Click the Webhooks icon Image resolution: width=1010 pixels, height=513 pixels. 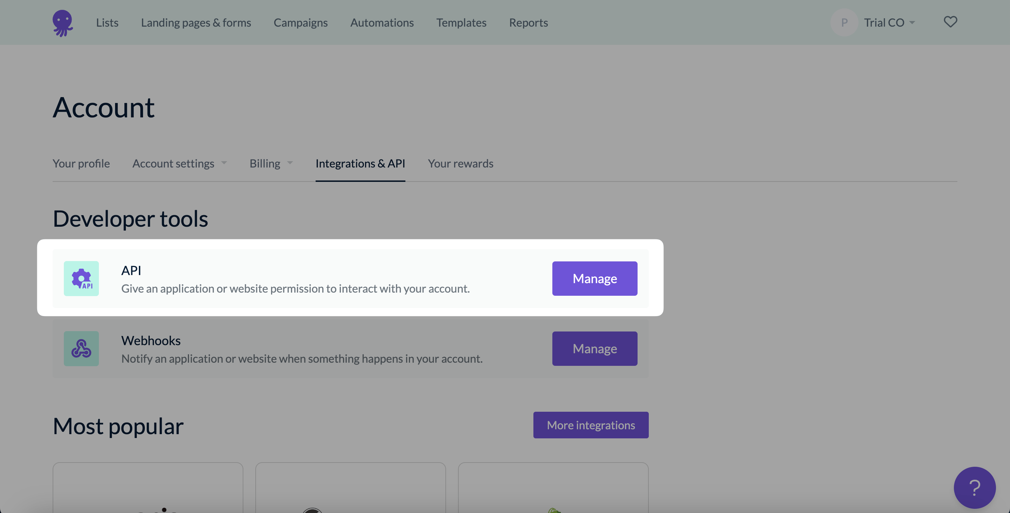tap(81, 348)
